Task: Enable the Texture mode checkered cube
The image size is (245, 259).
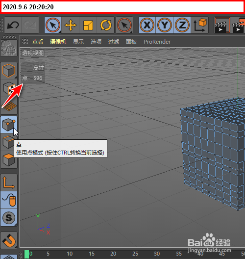Action: coord(9,88)
